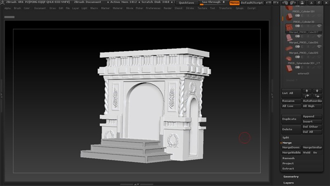Expand the Geometry section

coord(291,177)
